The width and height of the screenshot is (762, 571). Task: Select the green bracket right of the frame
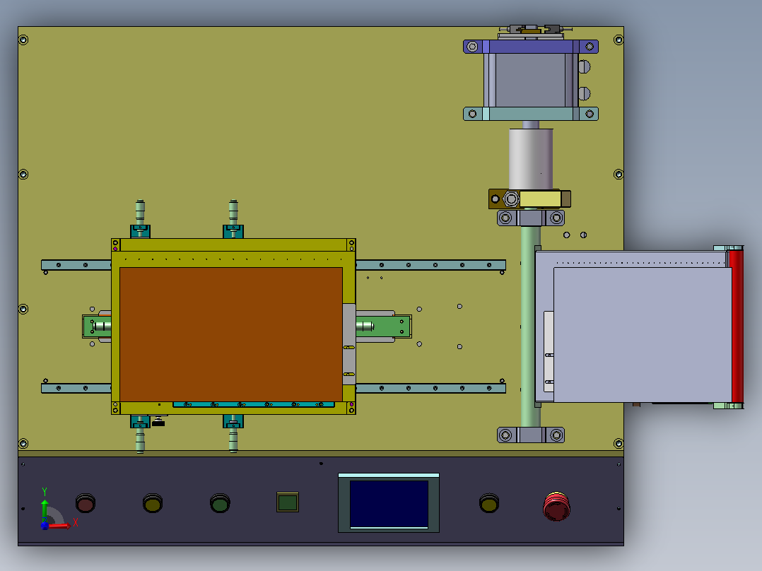click(383, 326)
